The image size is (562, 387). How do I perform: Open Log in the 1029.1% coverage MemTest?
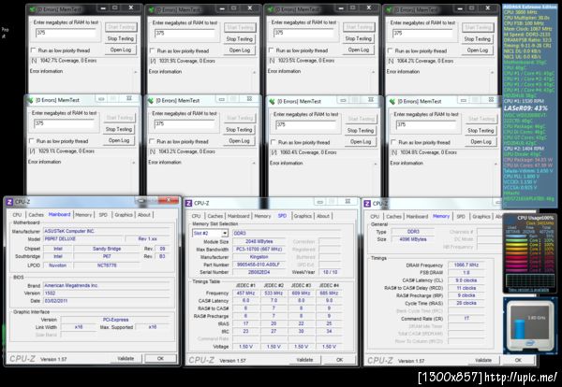tap(119, 140)
